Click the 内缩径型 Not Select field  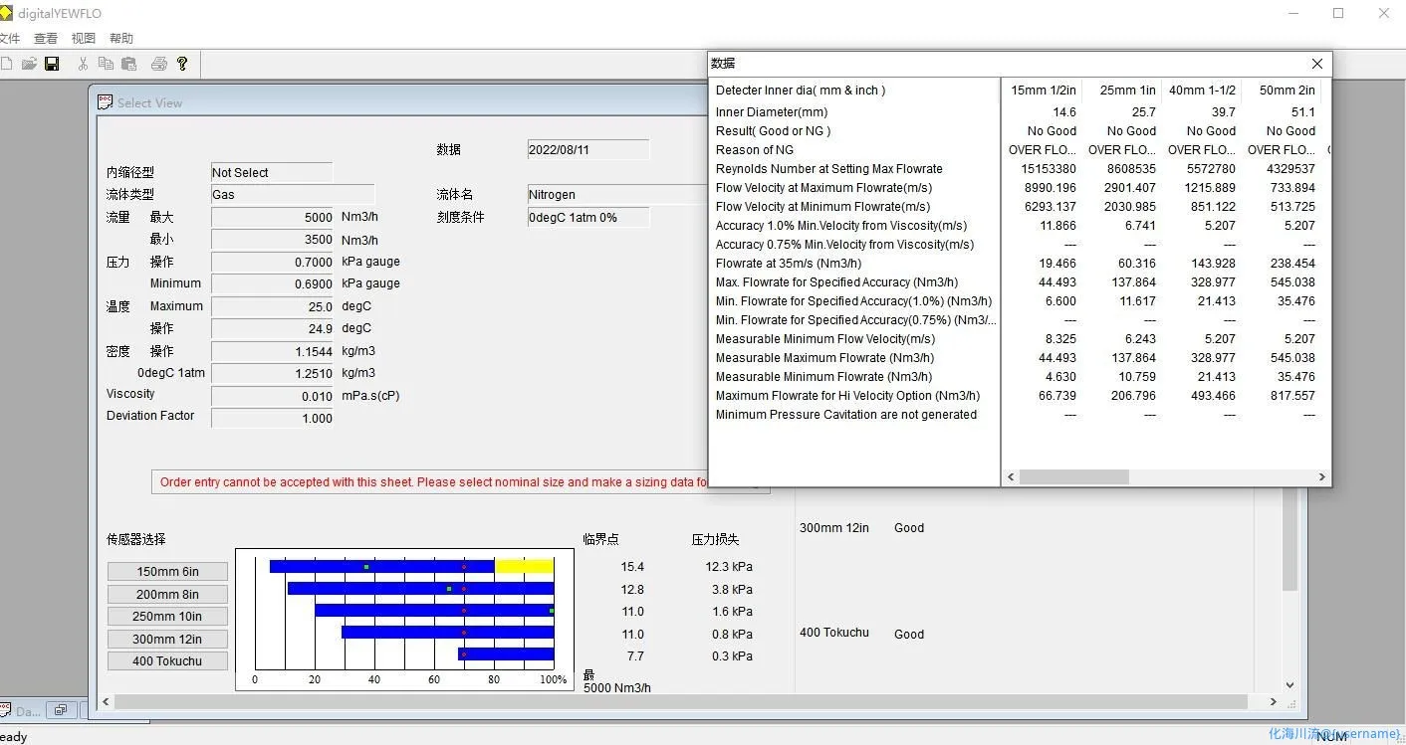click(x=272, y=172)
